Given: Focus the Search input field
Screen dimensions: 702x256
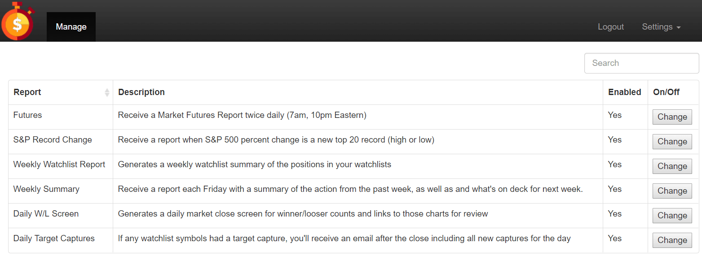Looking at the screenshot, I should (x=641, y=63).
